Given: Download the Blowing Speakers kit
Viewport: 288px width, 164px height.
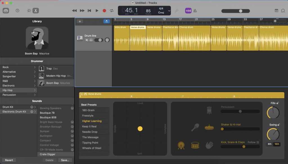Looking at the screenshot, I should click(x=72, y=108).
